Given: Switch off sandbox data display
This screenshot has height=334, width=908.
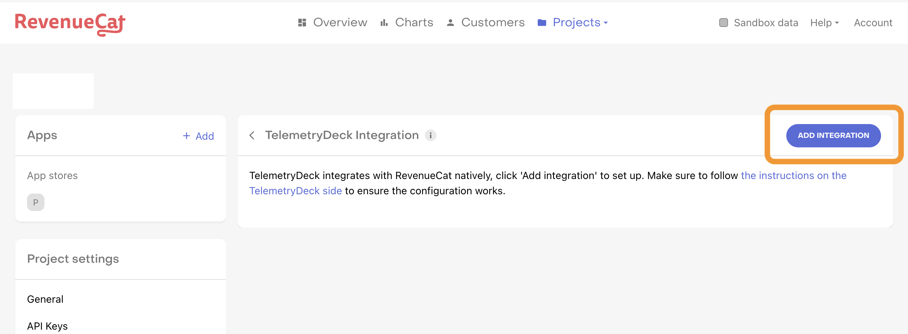Looking at the screenshot, I should pyautogui.click(x=724, y=22).
